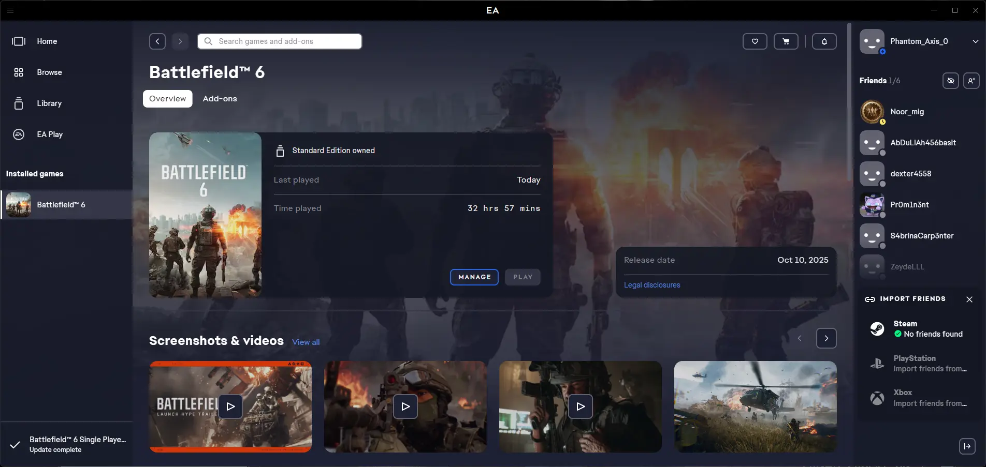
Task: Switch to the Add-ons tab
Action: (220, 99)
